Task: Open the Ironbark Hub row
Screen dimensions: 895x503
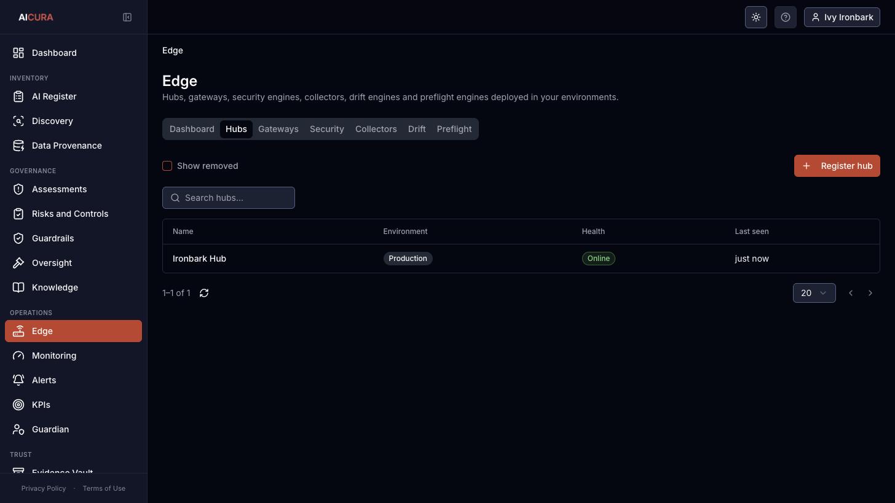Action: [x=521, y=259]
